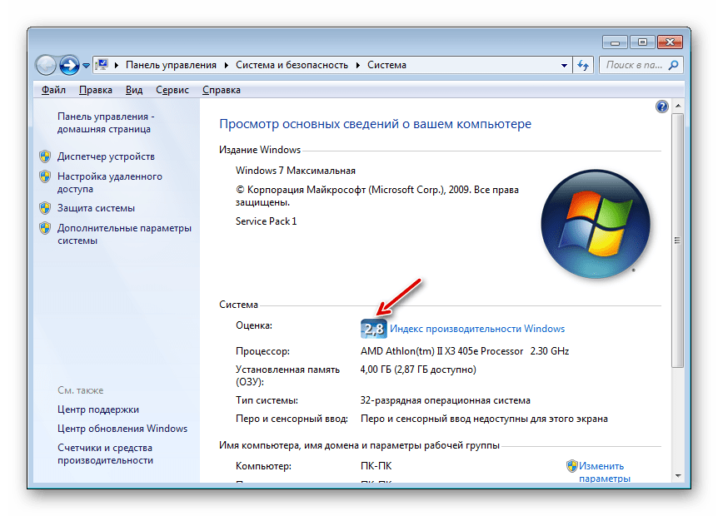Open the Справка menu
The width and height of the screenshot is (718, 516).
[222, 90]
